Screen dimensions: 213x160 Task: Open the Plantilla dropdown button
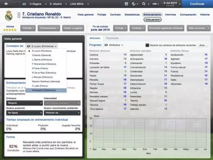[28, 28]
